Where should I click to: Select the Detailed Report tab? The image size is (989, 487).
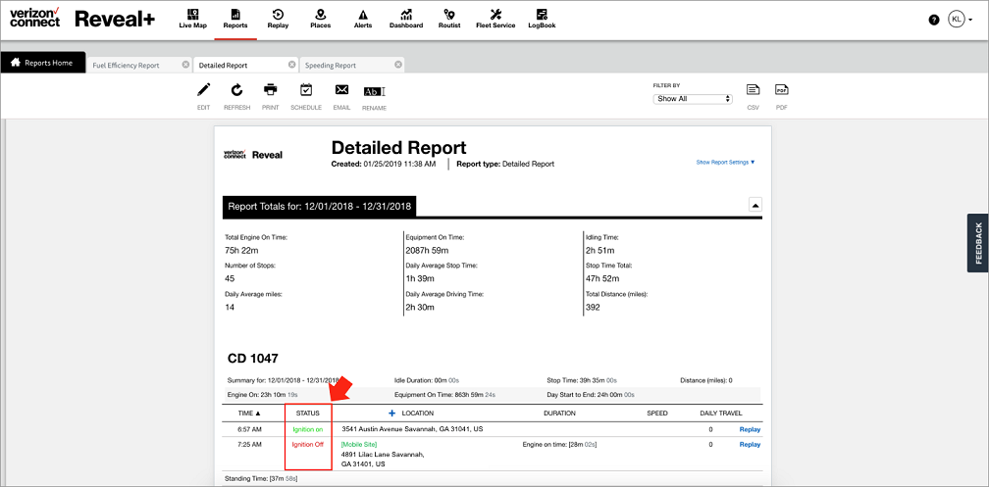click(x=223, y=65)
